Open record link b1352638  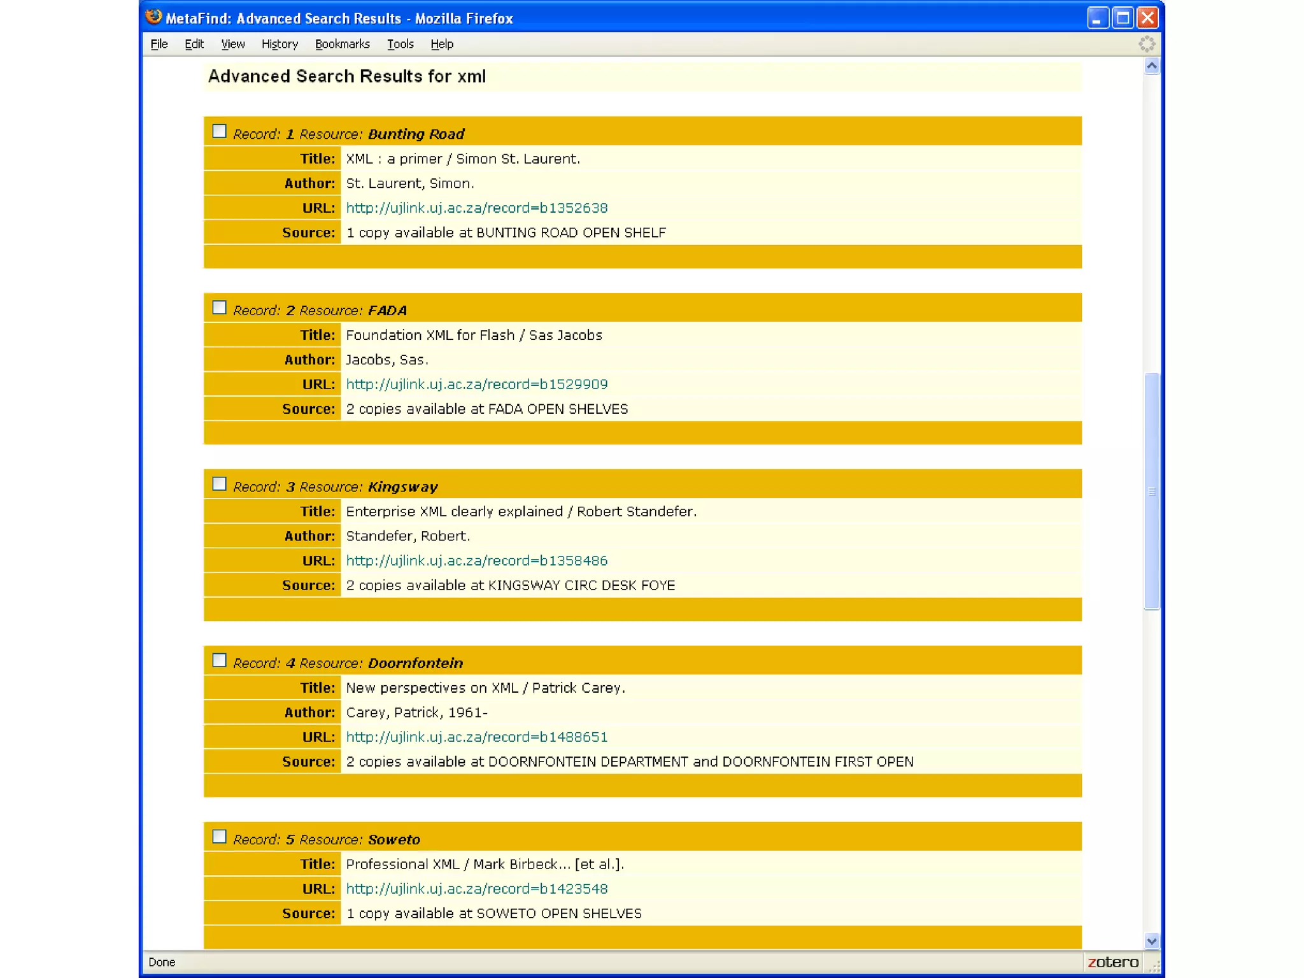point(476,208)
